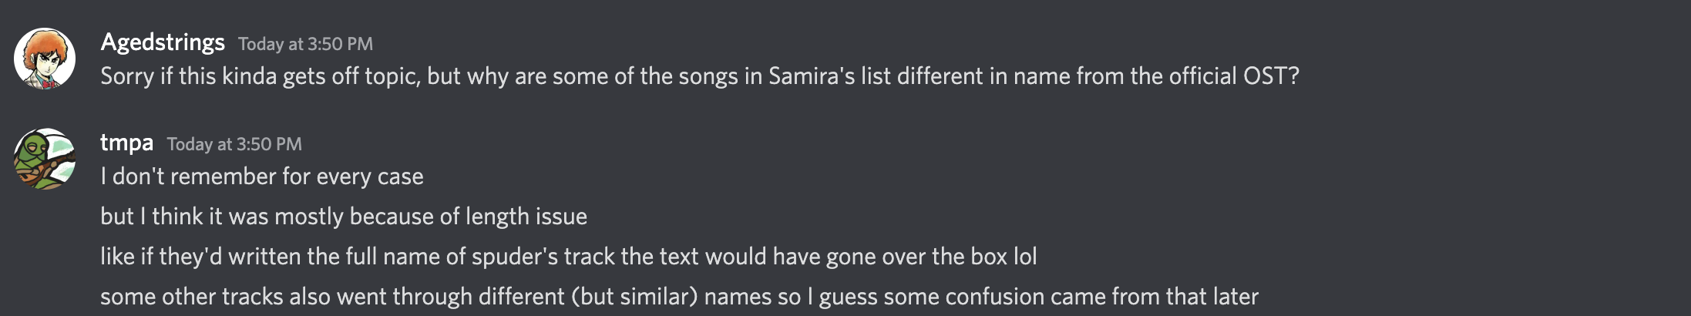The width and height of the screenshot is (1691, 316).
Task: Click Agedstrings' message about Samira's list
Action: [699, 76]
